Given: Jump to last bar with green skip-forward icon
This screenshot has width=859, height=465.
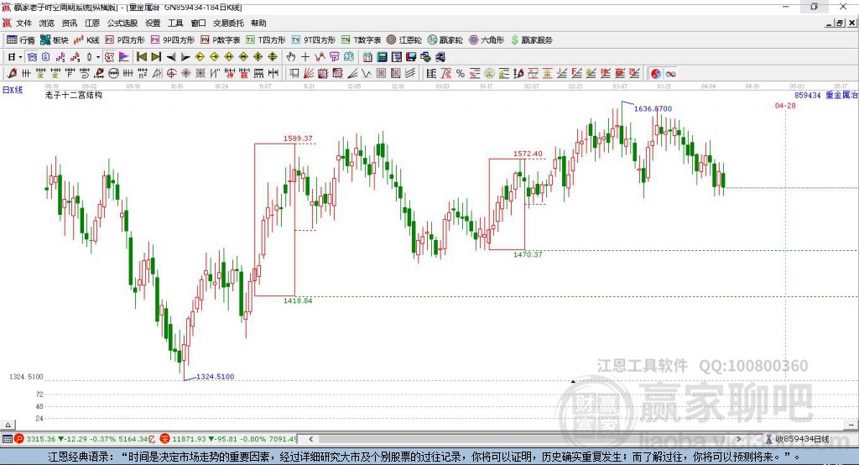Looking at the screenshot, I should [x=156, y=56].
